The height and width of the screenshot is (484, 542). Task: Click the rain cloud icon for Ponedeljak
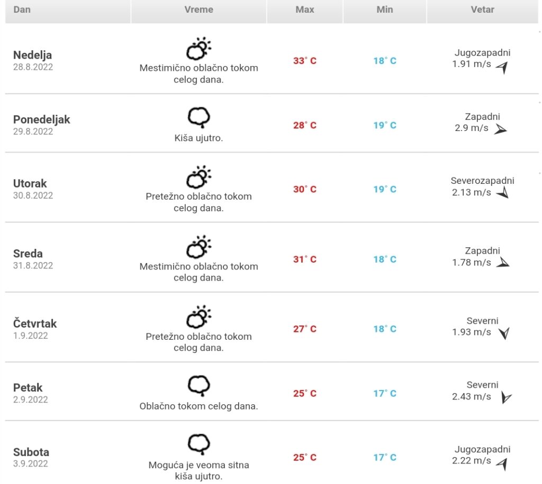199,117
